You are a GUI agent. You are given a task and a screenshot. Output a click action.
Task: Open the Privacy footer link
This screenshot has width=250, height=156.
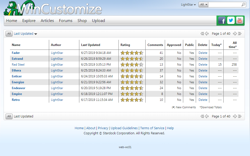click(x=103, y=128)
